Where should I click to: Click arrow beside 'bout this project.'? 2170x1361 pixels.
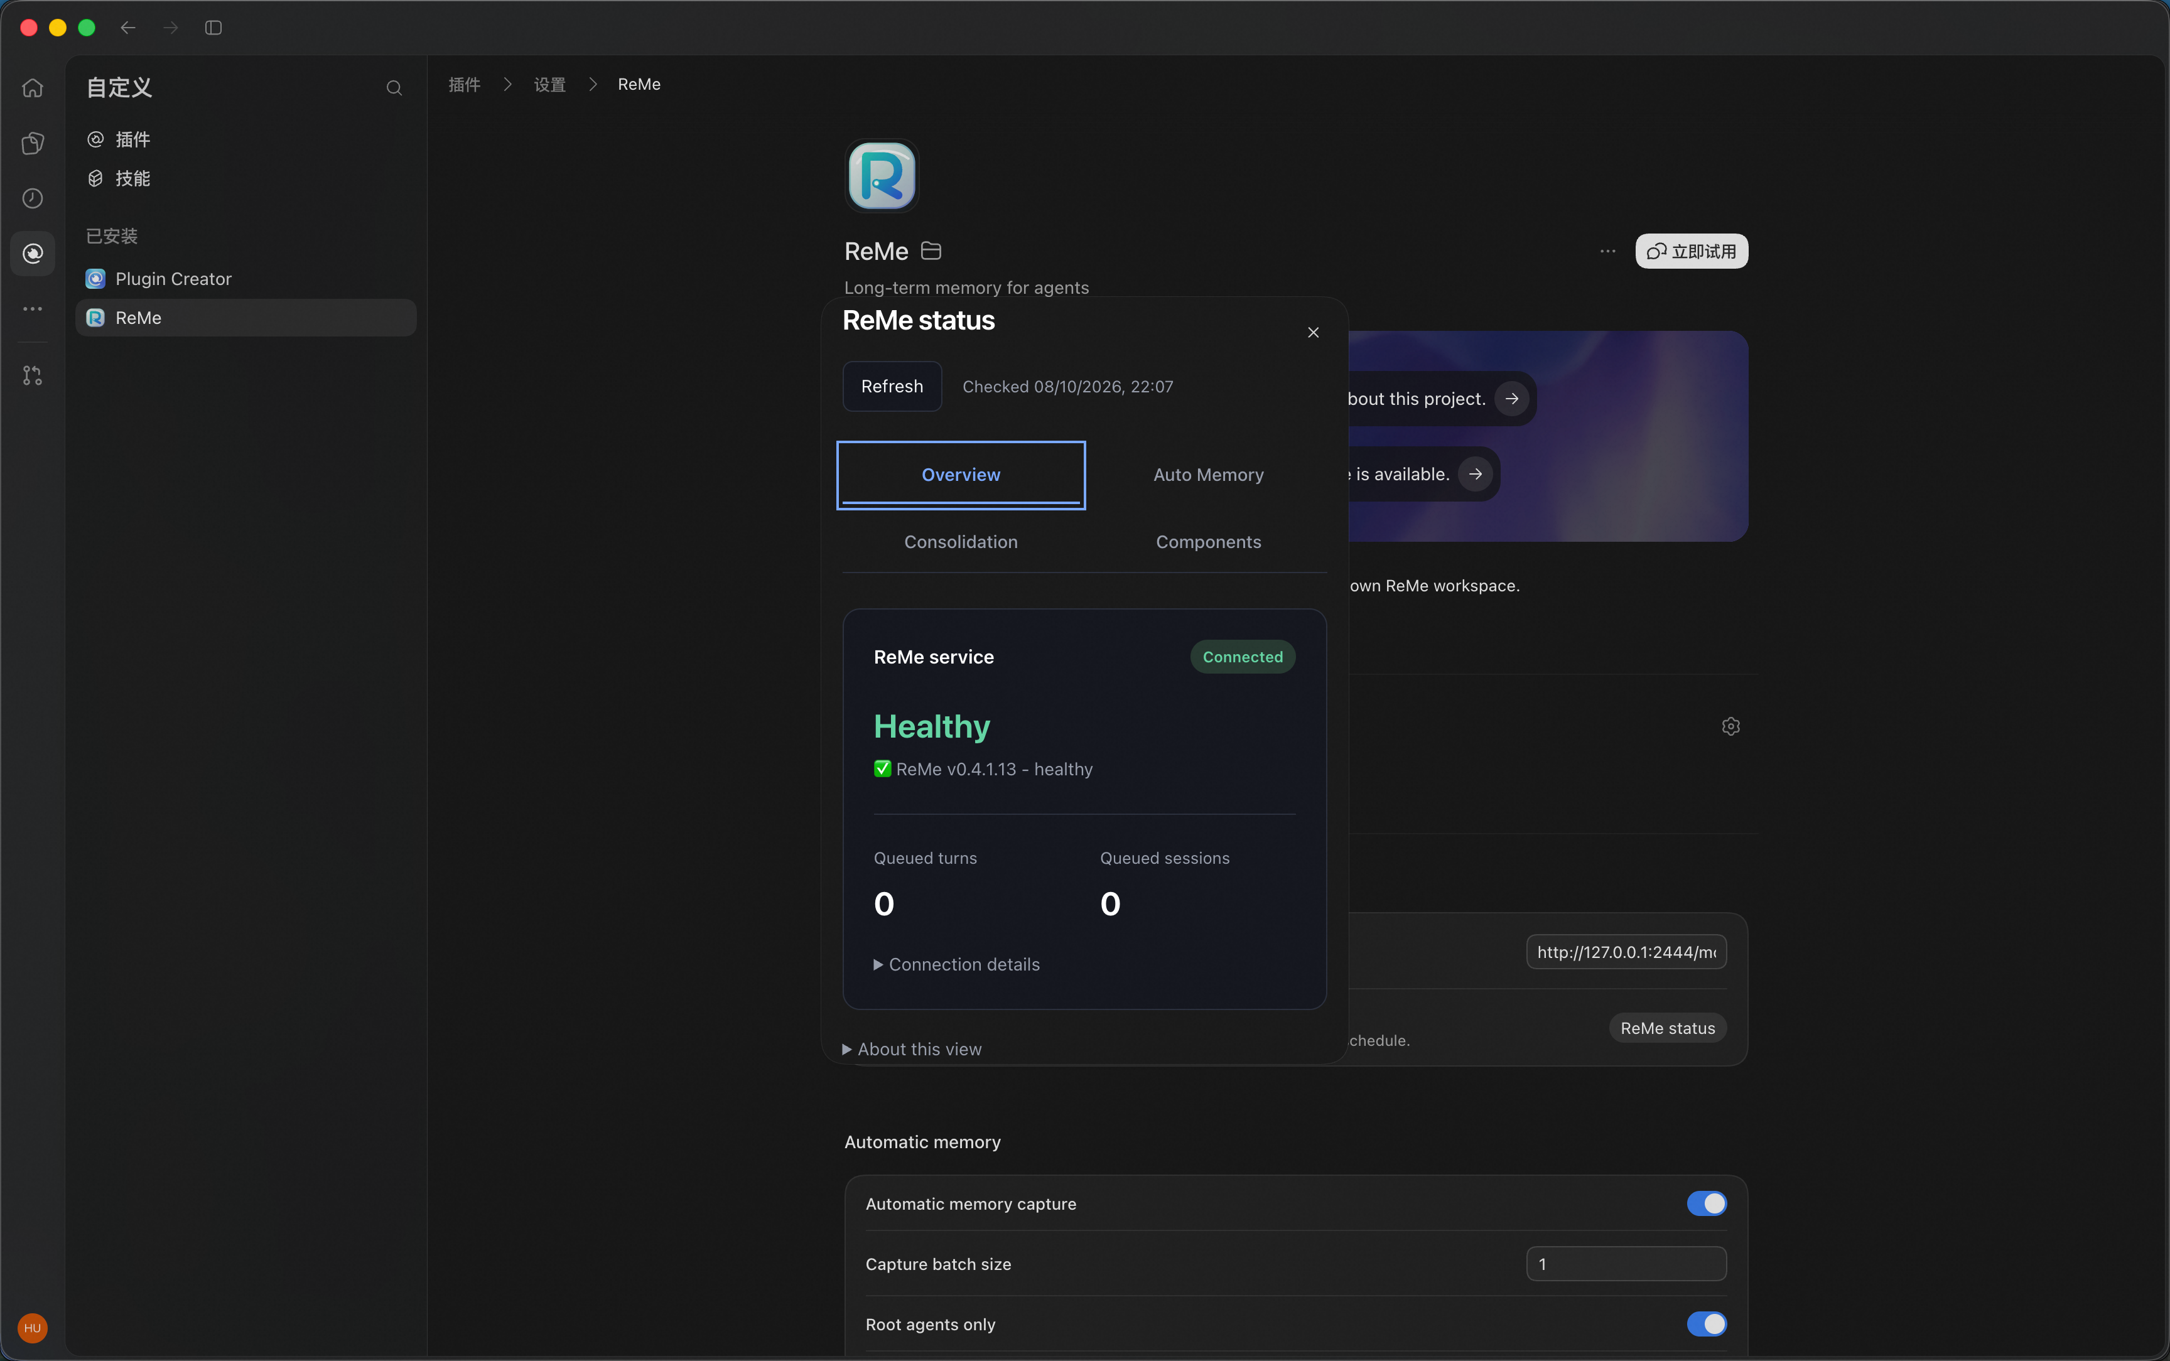pos(1511,399)
